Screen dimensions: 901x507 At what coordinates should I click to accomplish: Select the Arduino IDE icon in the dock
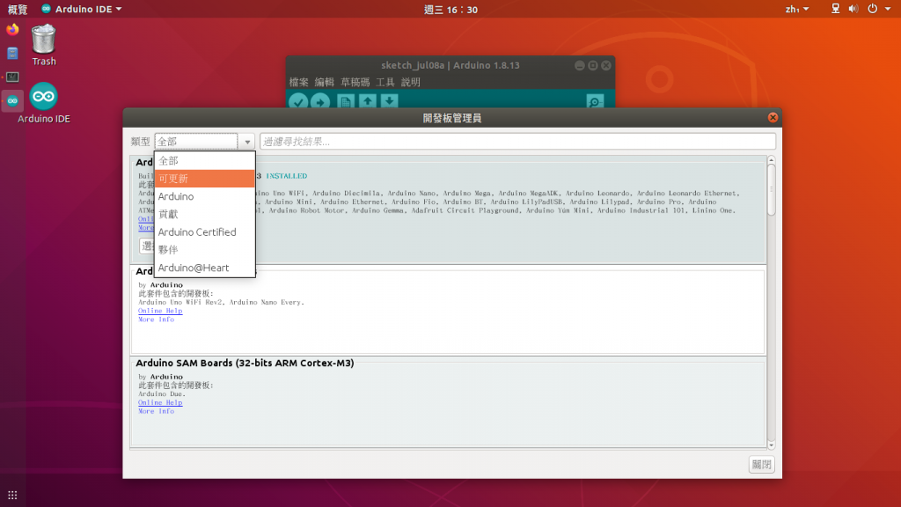coord(12,101)
